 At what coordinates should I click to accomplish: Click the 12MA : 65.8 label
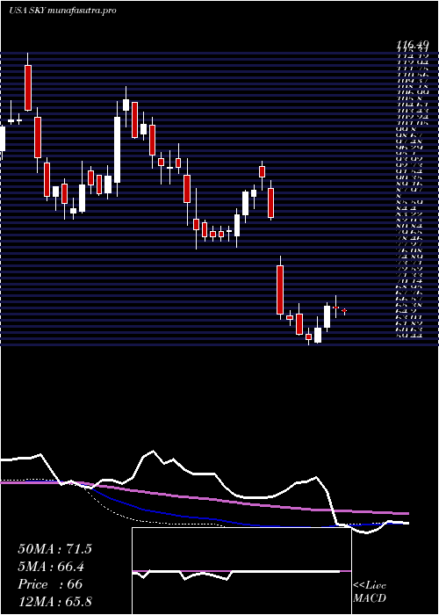[x=54, y=602]
